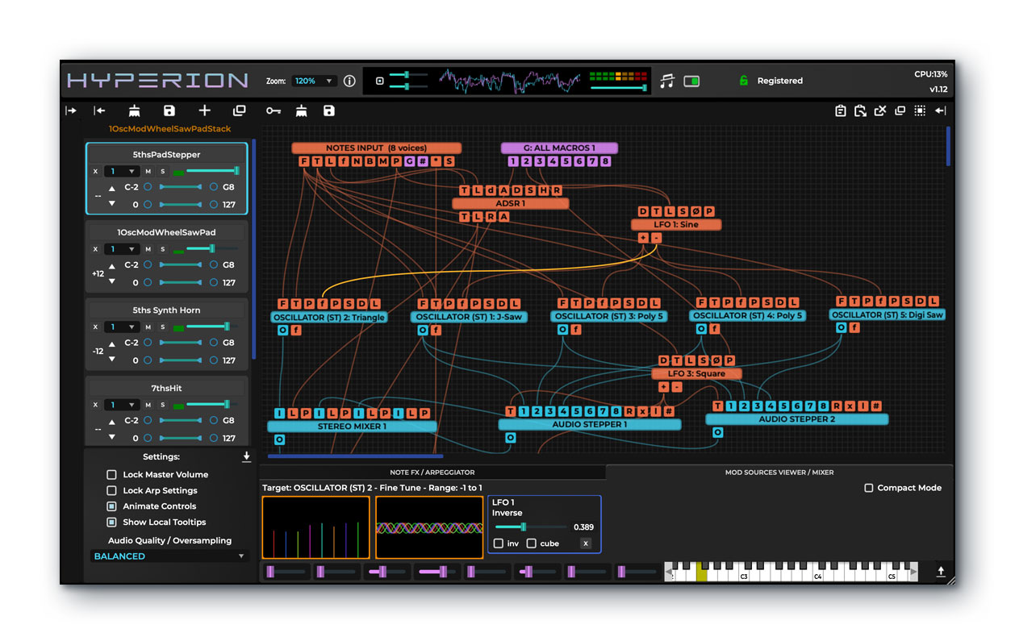Solo the 7thsHit layer with S
Image resolution: width=1015 pixels, height=637 pixels.
click(162, 405)
